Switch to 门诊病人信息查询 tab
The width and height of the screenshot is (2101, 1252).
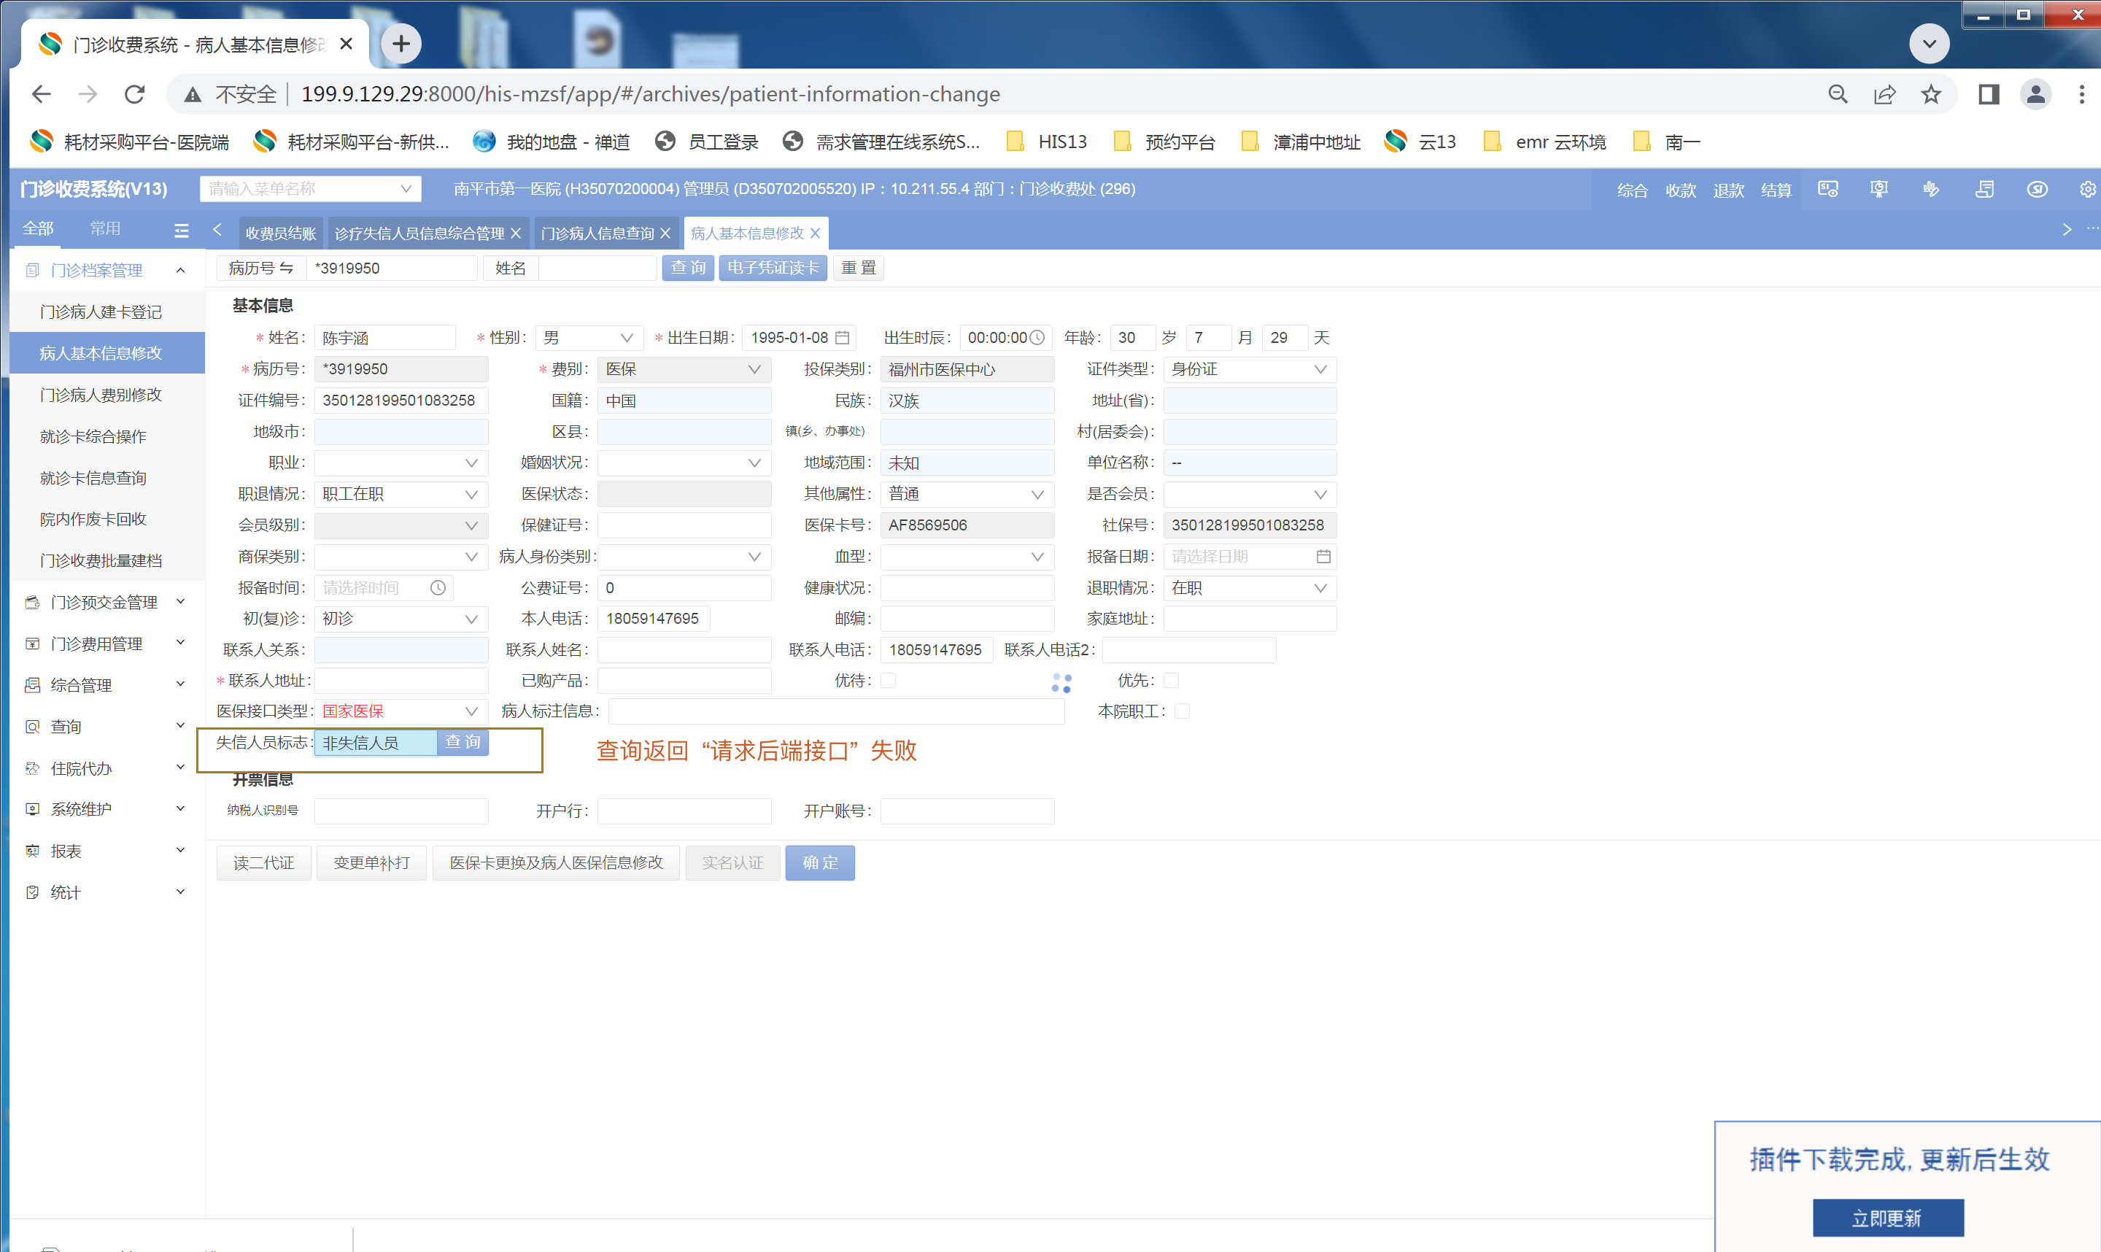click(x=597, y=233)
